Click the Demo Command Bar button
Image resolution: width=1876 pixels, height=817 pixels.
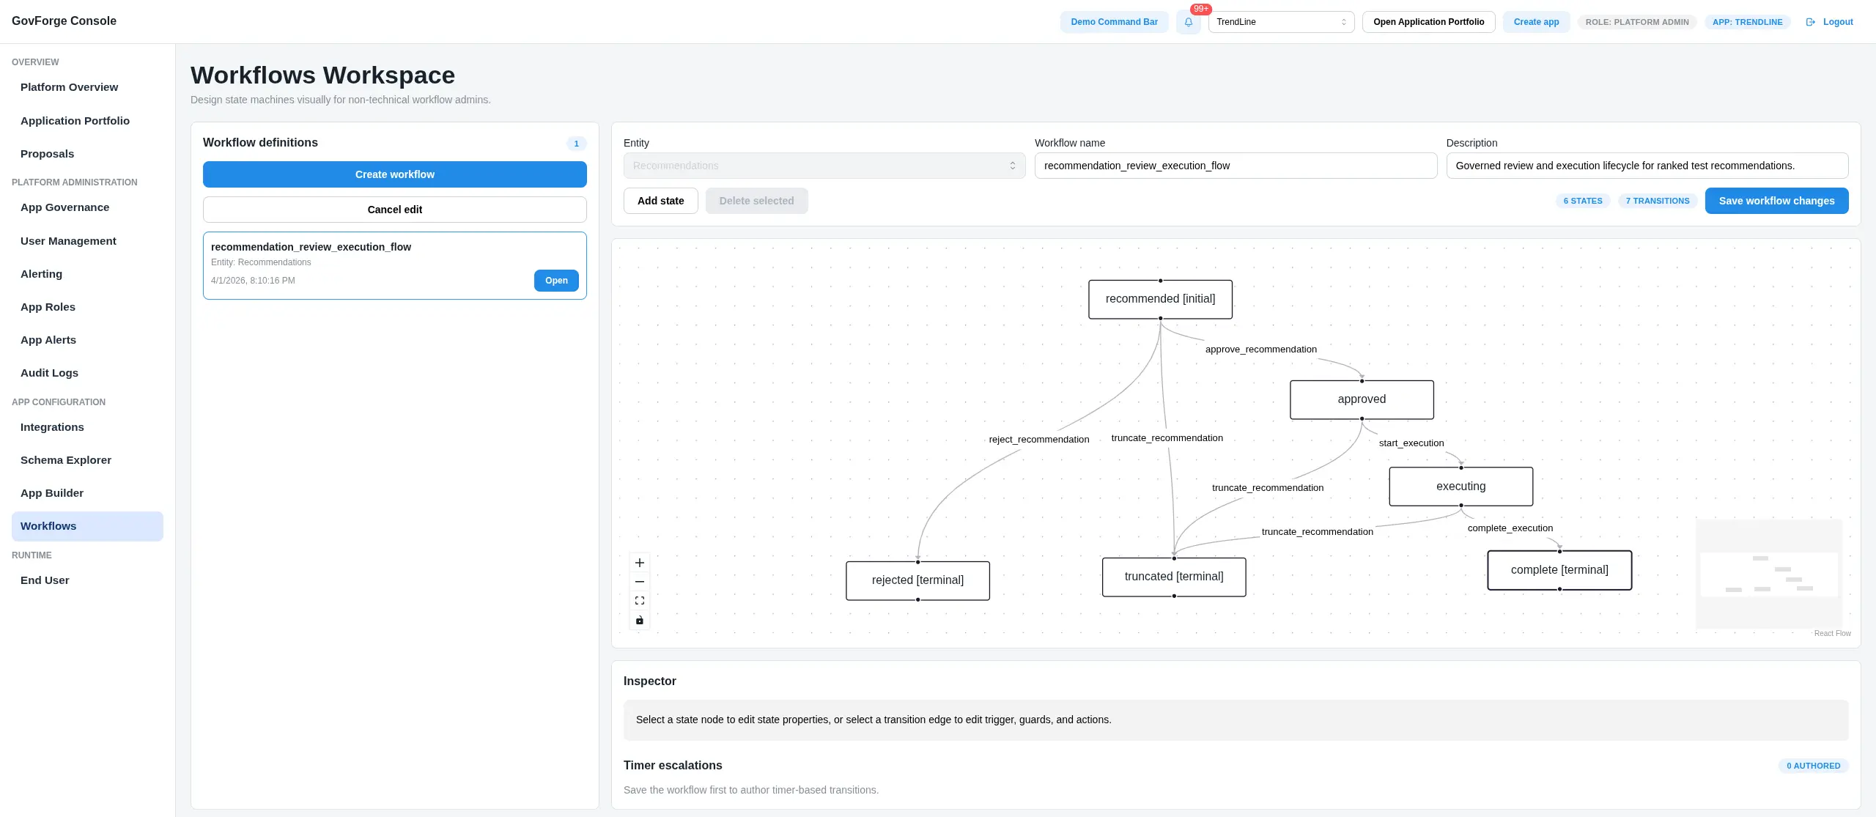(1114, 22)
